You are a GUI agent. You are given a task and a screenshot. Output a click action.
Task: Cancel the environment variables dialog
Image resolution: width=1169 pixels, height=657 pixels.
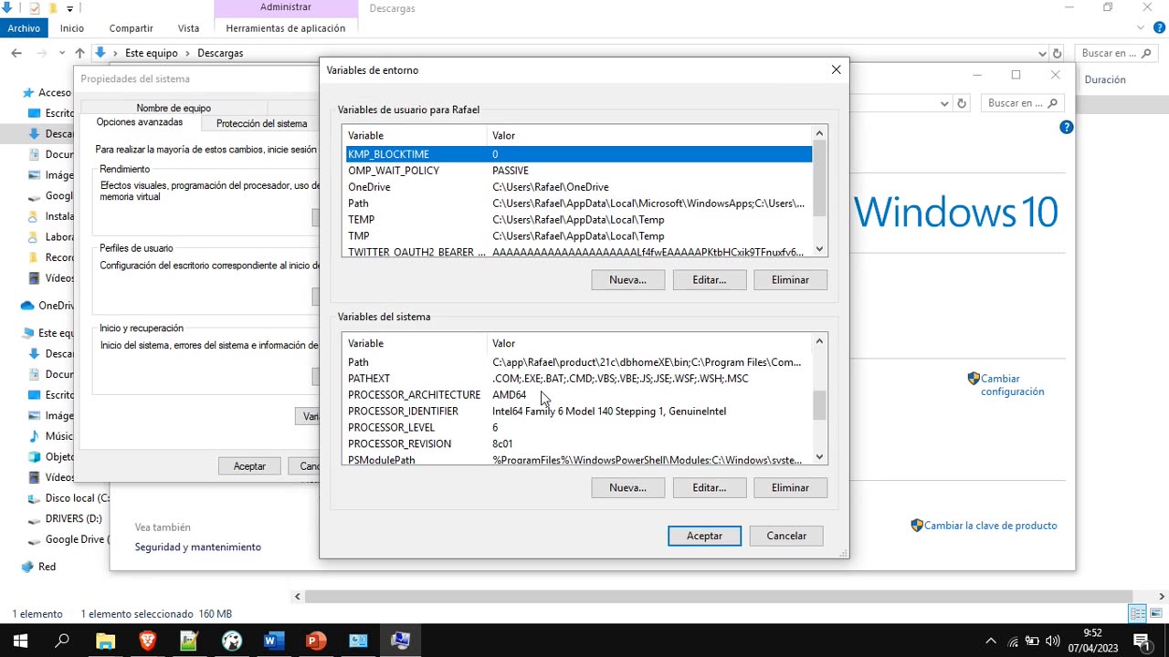click(786, 536)
